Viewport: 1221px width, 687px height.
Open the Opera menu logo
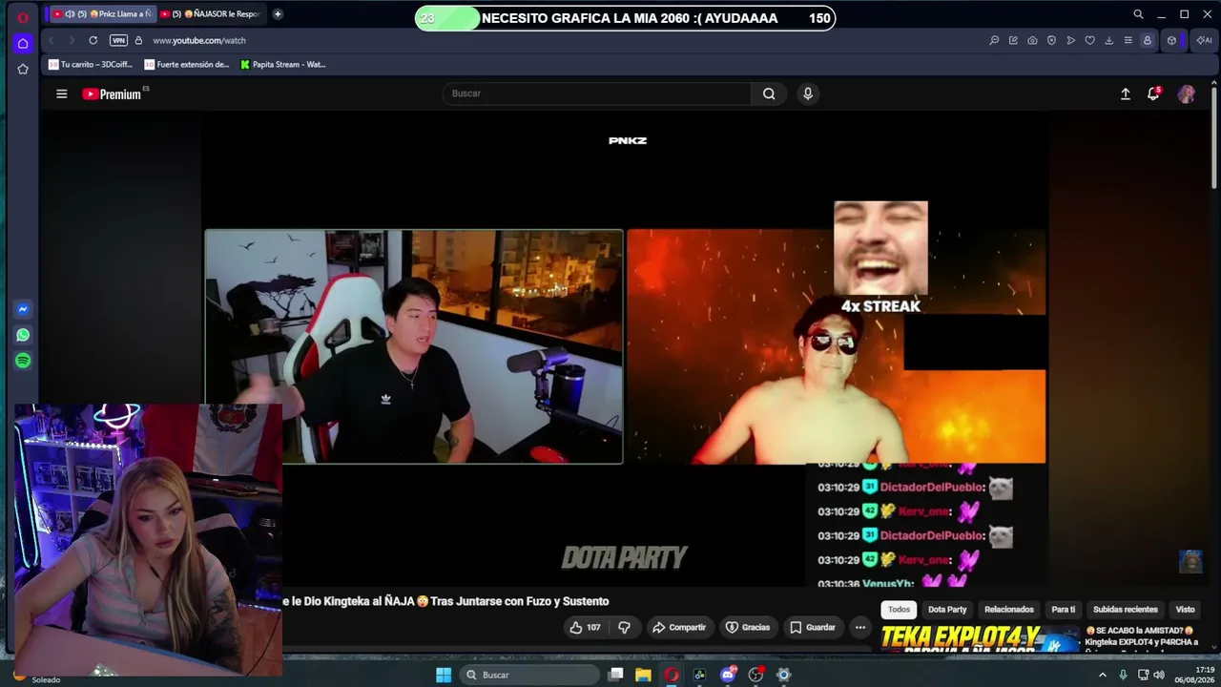pyautogui.click(x=23, y=16)
